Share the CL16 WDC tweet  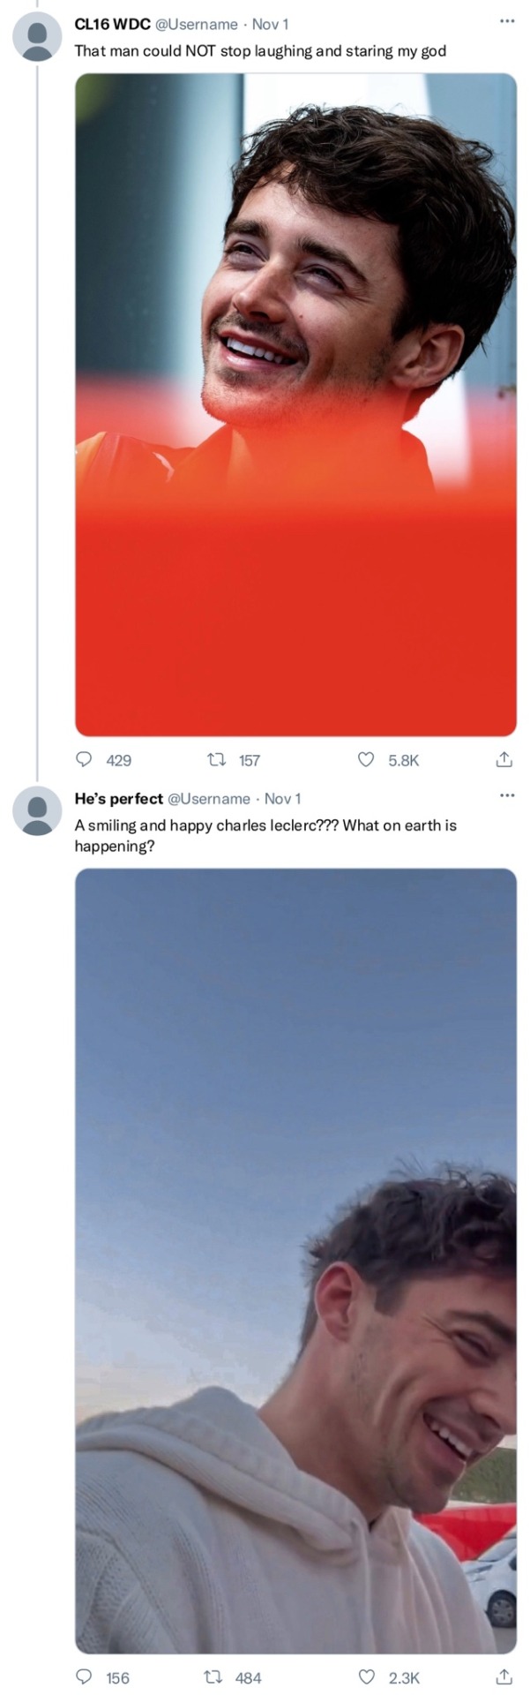504,759
